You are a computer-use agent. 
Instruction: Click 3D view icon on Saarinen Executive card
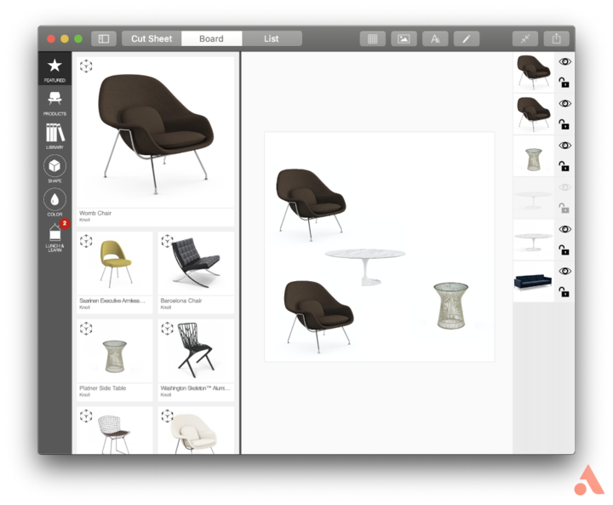click(x=86, y=241)
